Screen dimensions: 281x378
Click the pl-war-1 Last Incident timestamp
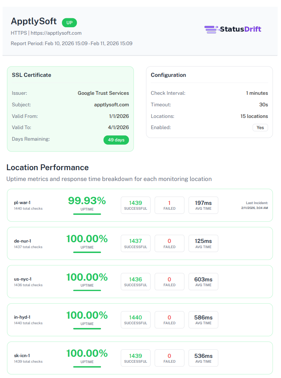point(255,208)
